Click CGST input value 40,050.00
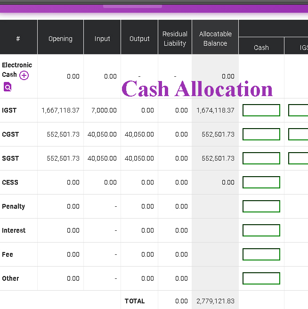 (102, 134)
